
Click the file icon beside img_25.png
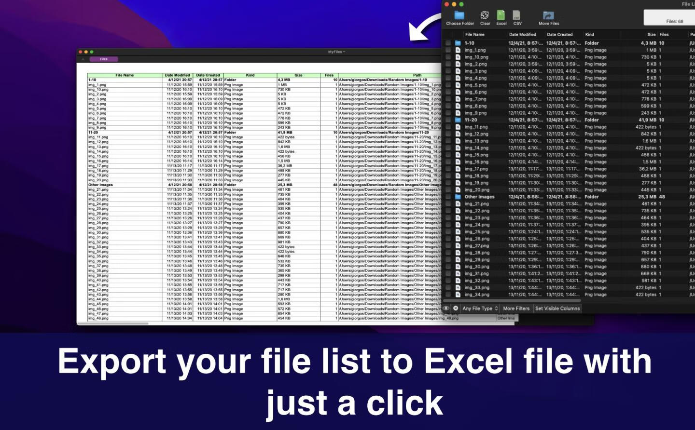pos(458,232)
